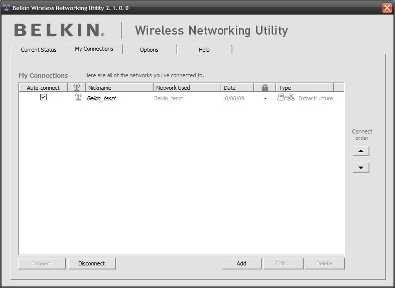
Task: Open the Help tab
Action: tap(204, 50)
